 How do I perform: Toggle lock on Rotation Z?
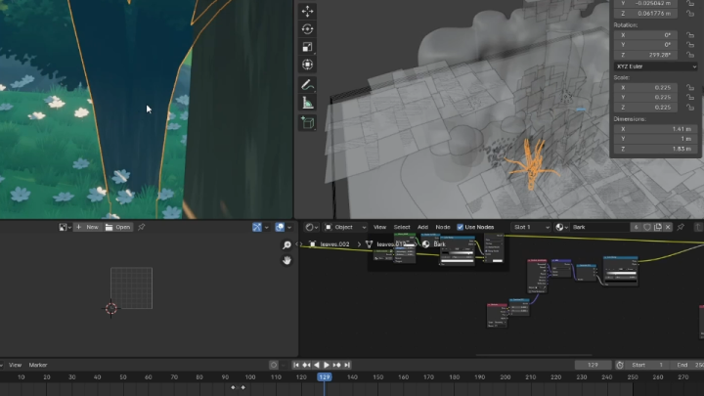690,55
